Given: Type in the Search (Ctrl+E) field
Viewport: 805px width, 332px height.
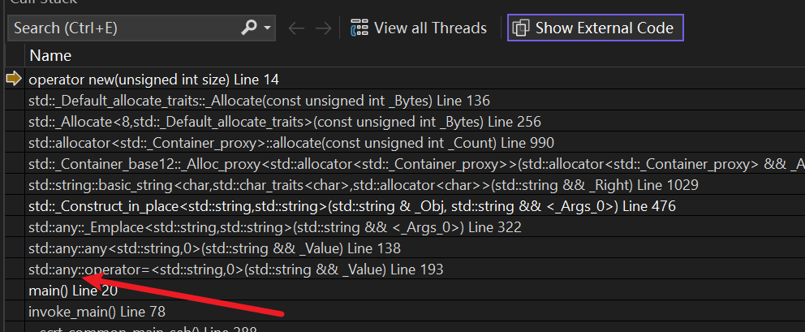Looking at the screenshot, I should (122, 28).
